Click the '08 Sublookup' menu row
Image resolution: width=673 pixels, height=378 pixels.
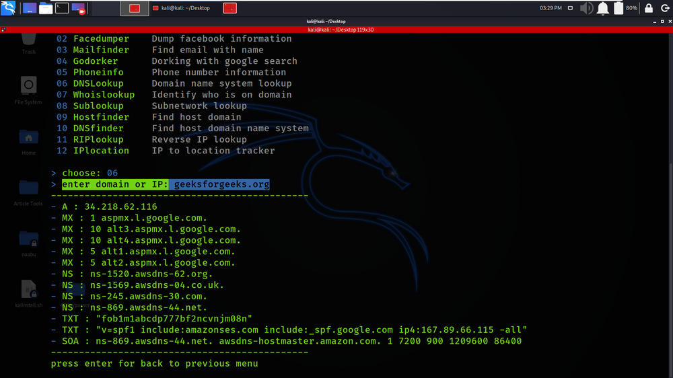(x=151, y=106)
